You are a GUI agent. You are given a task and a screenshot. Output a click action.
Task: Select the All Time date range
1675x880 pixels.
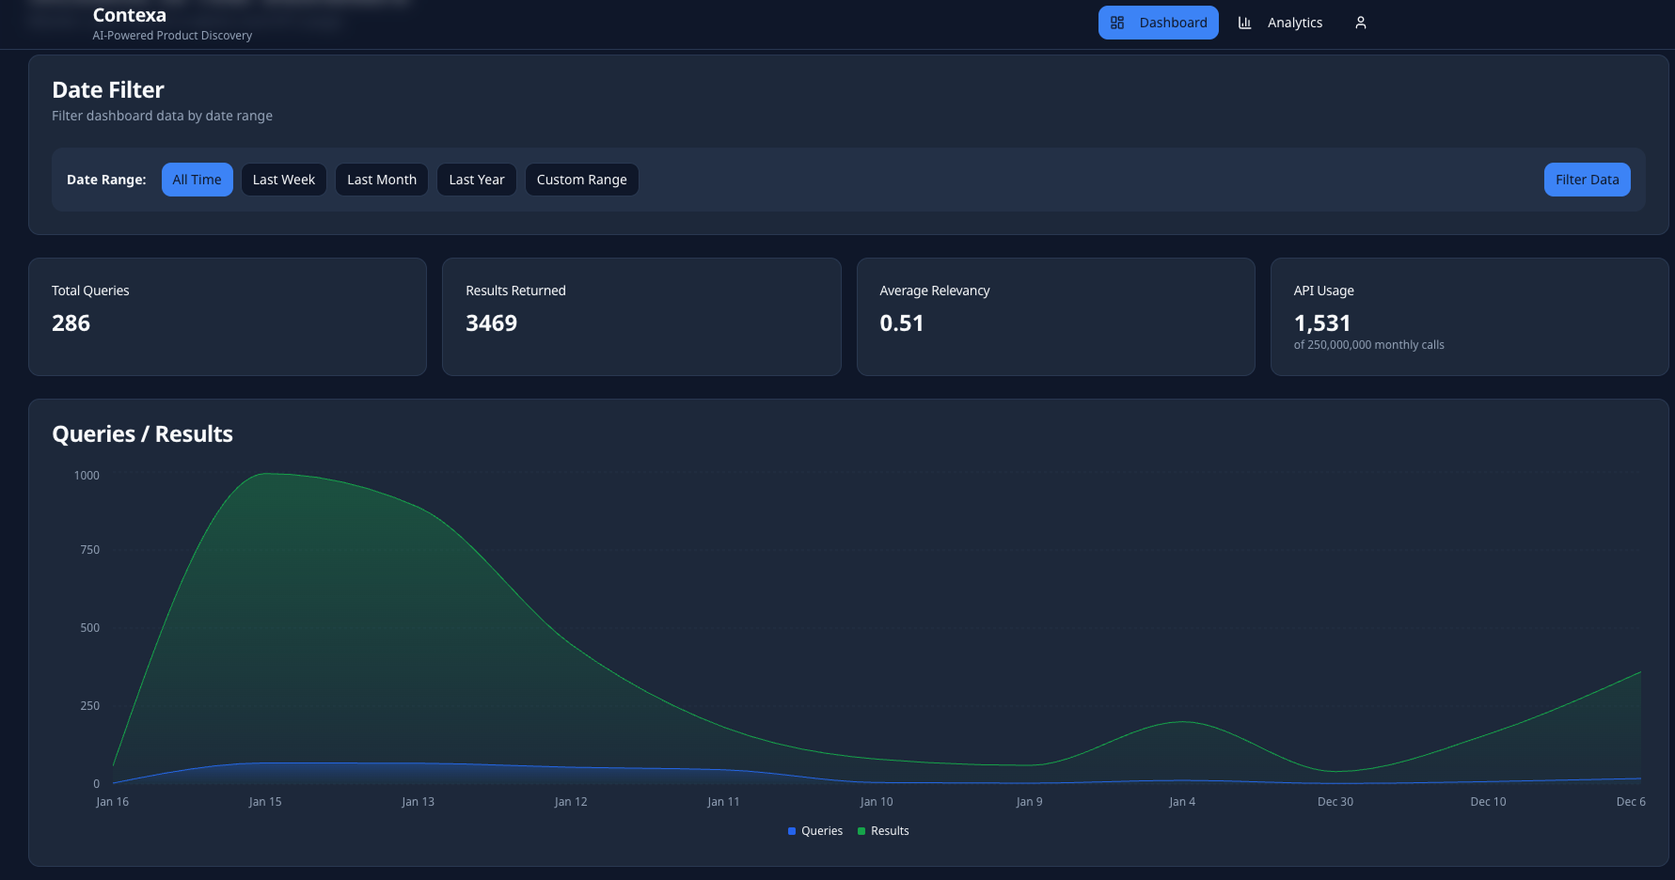(x=198, y=180)
